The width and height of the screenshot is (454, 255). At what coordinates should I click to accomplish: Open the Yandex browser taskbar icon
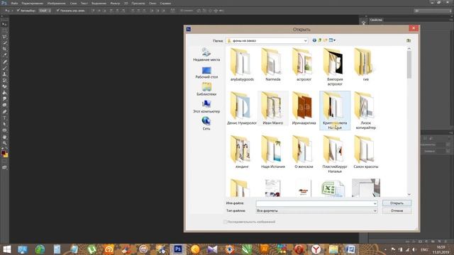tap(316, 249)
